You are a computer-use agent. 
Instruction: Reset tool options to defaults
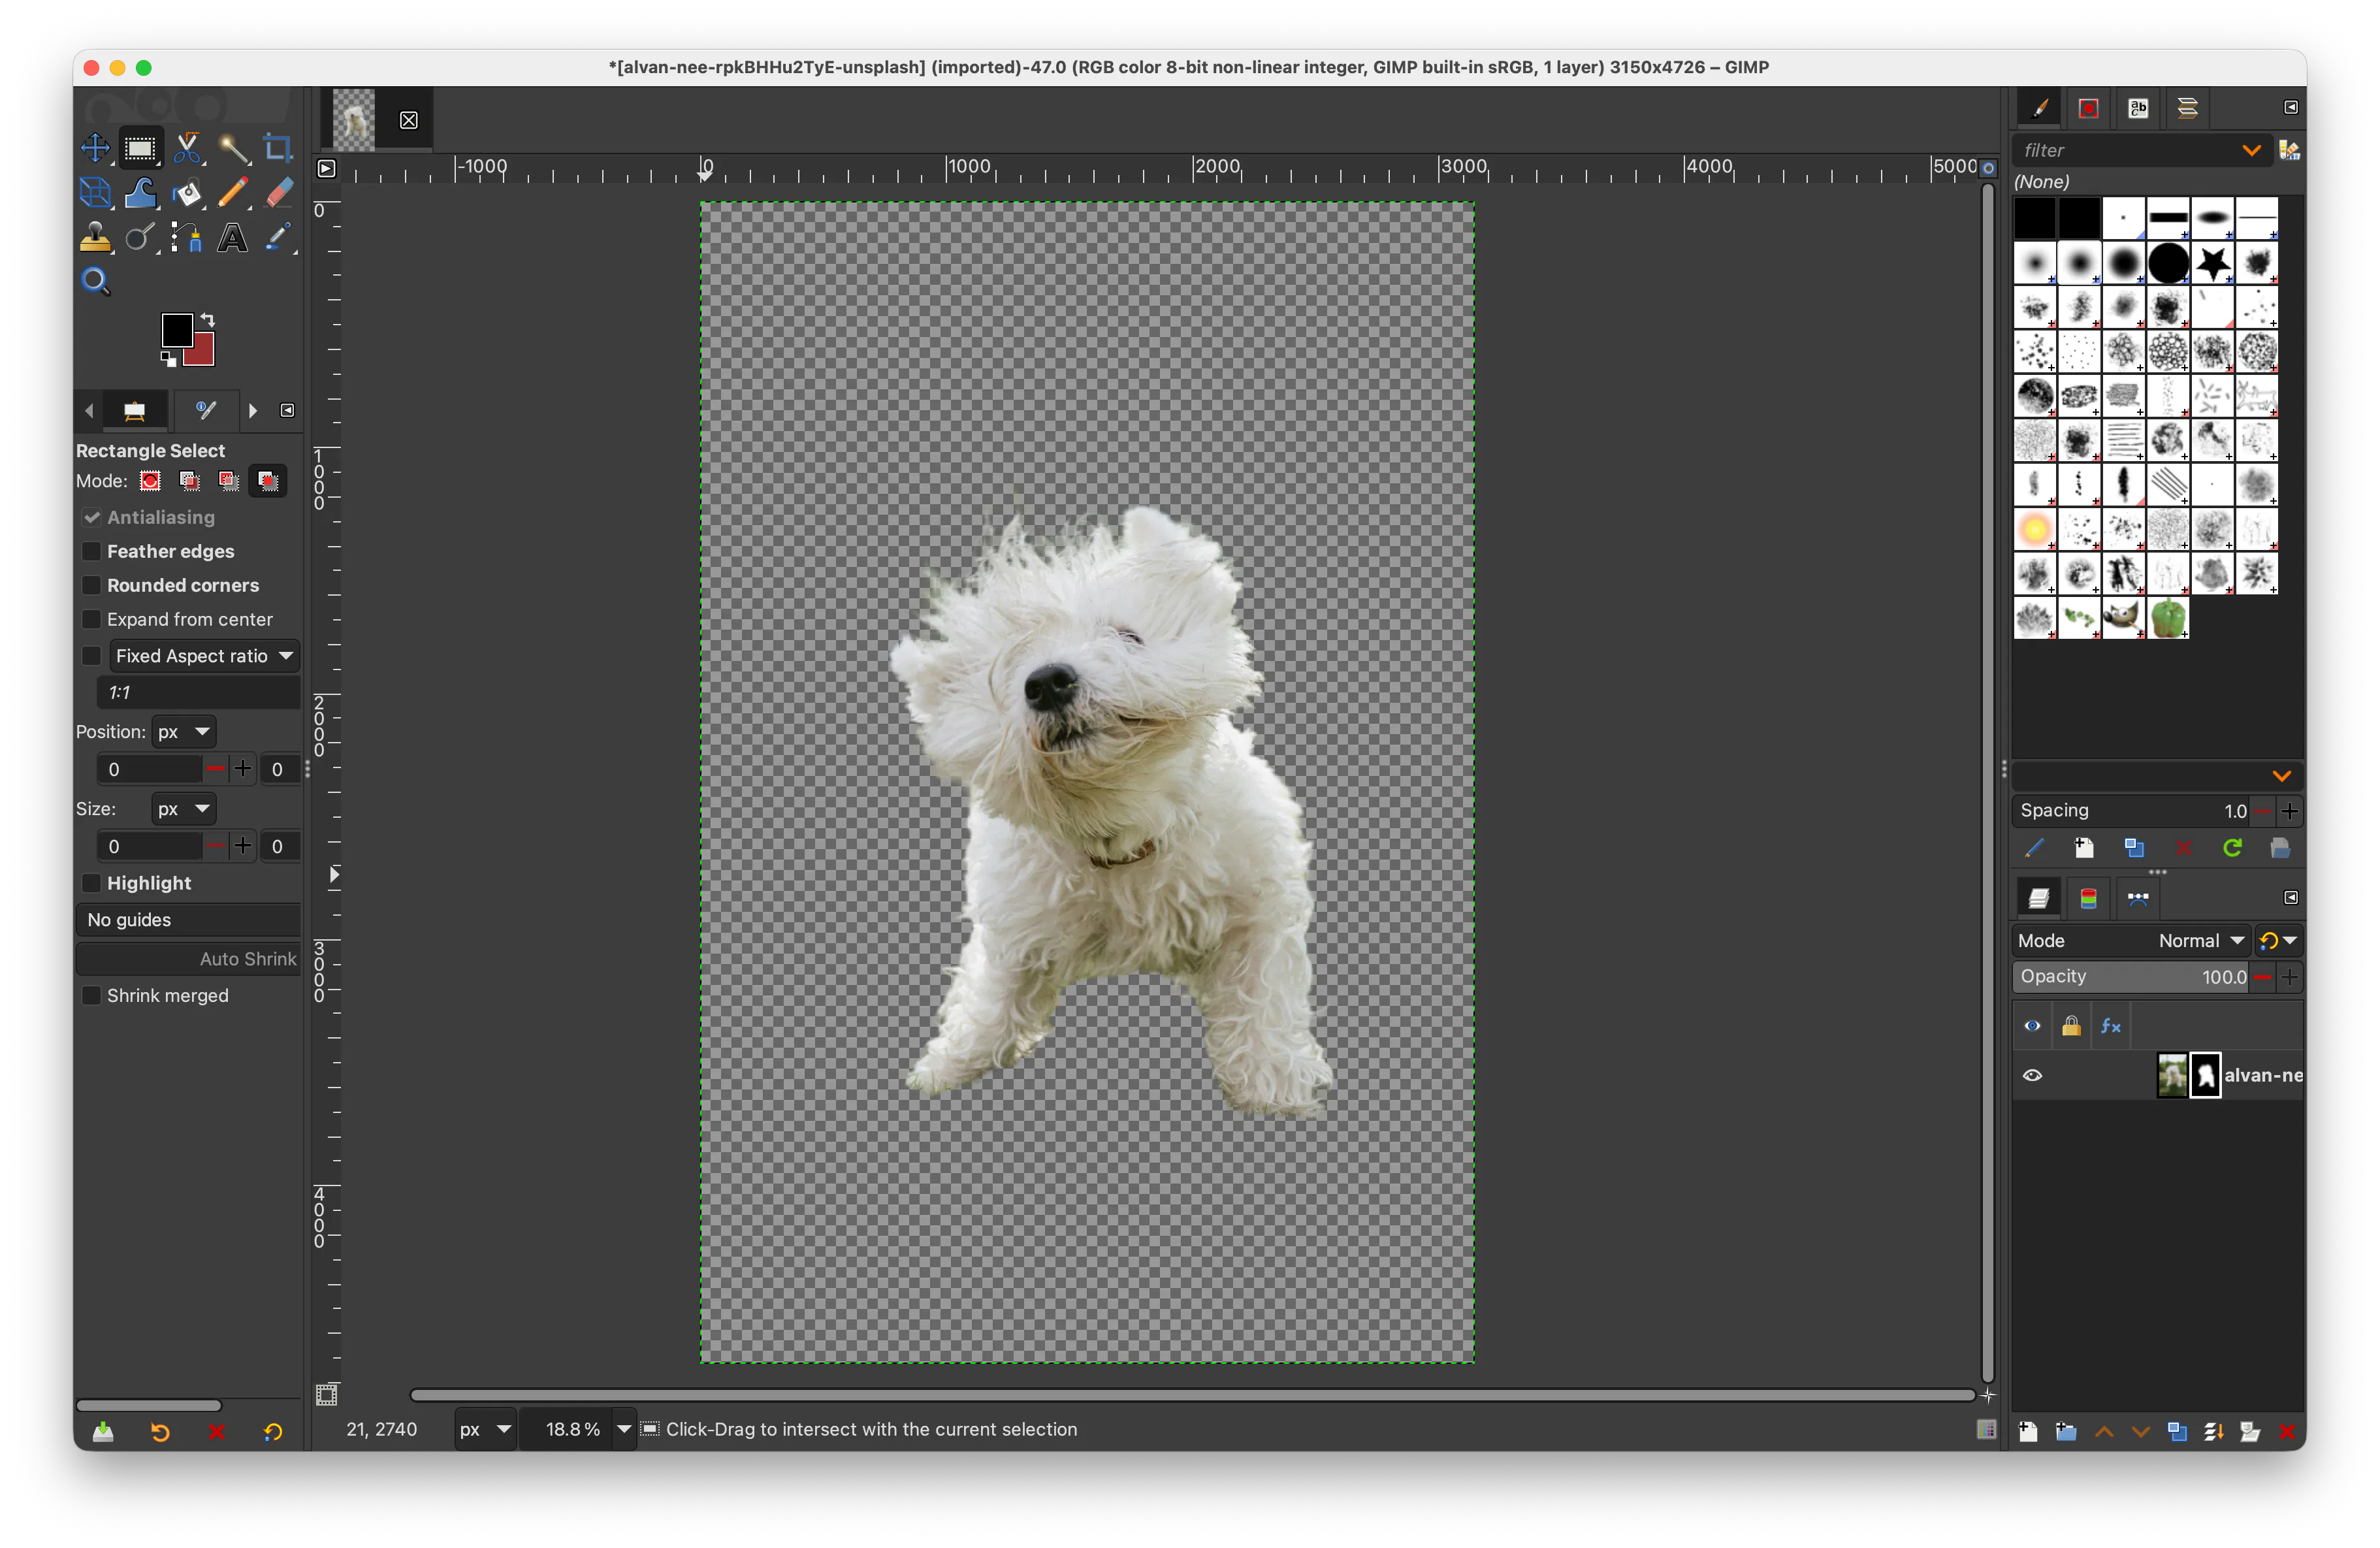click(x=272, y=1431)
